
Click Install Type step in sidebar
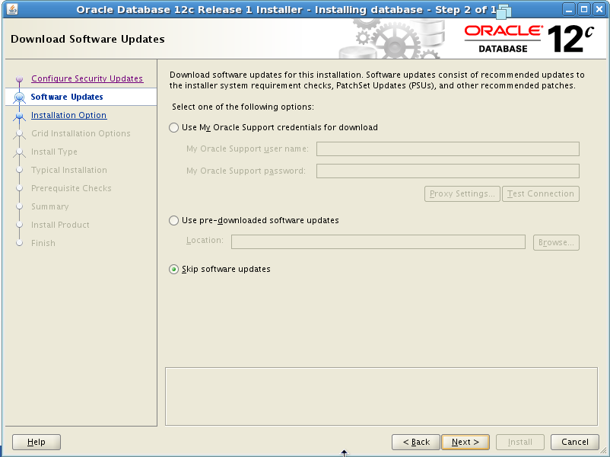tap(54, 152)
